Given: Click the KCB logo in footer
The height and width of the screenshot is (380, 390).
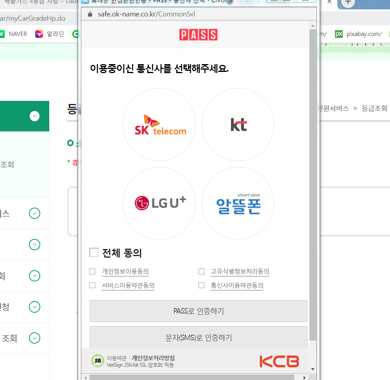Looking at the screenshot, I should pos(279,361).
